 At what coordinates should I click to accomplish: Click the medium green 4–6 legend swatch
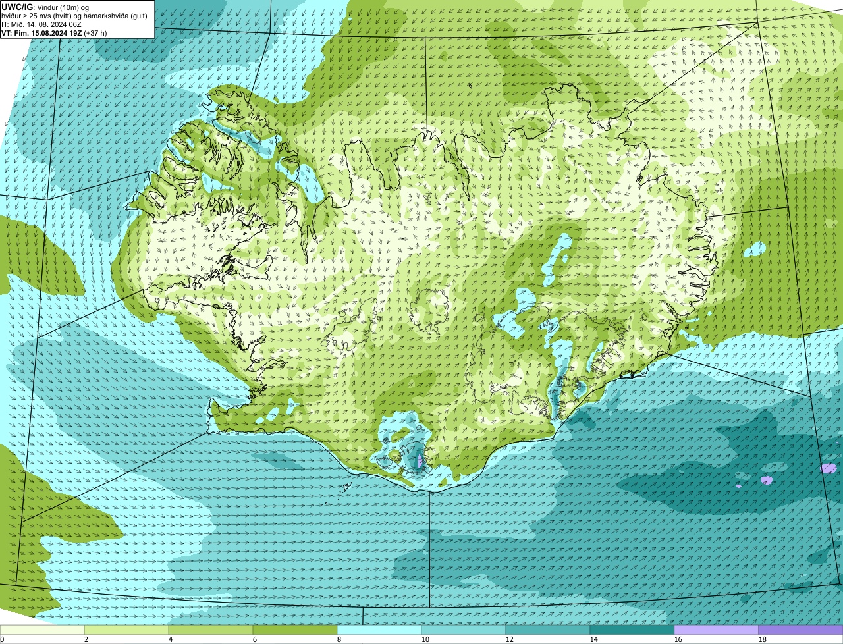(211, 630)
